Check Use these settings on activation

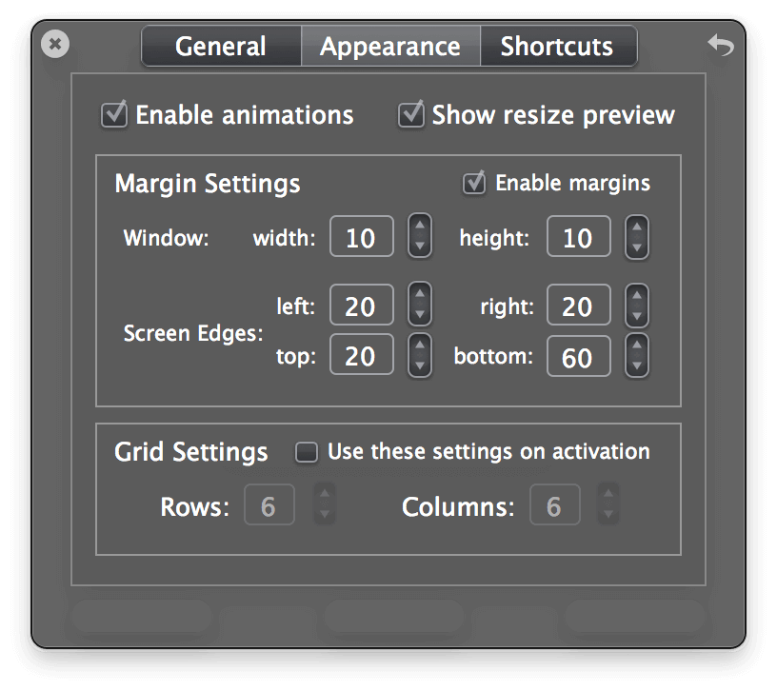coord(307,452)
